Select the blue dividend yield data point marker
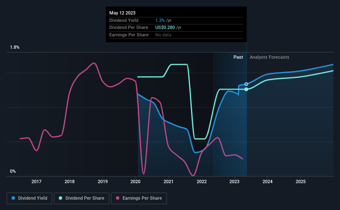 (246, 84)
